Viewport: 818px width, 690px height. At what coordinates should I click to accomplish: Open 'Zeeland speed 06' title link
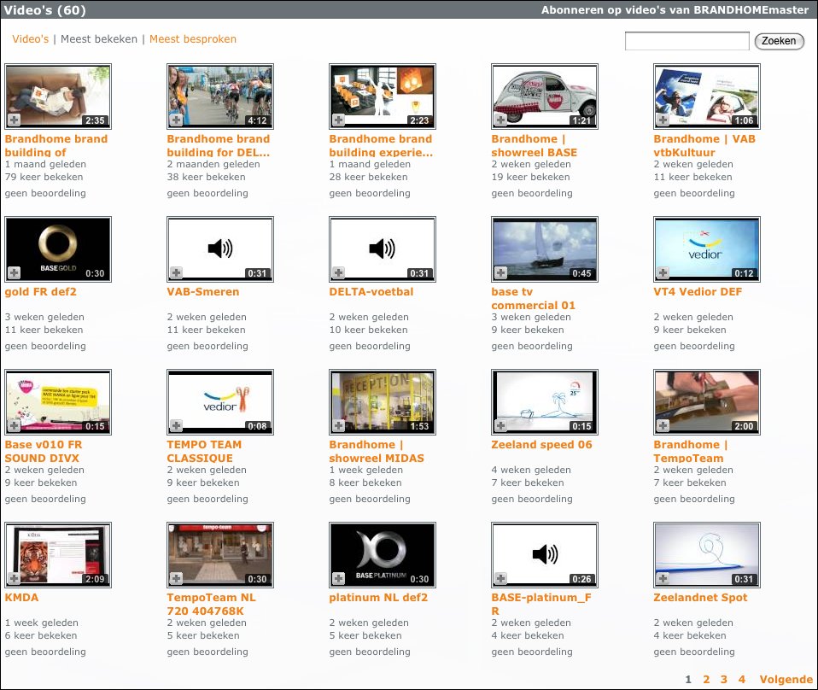541,445
